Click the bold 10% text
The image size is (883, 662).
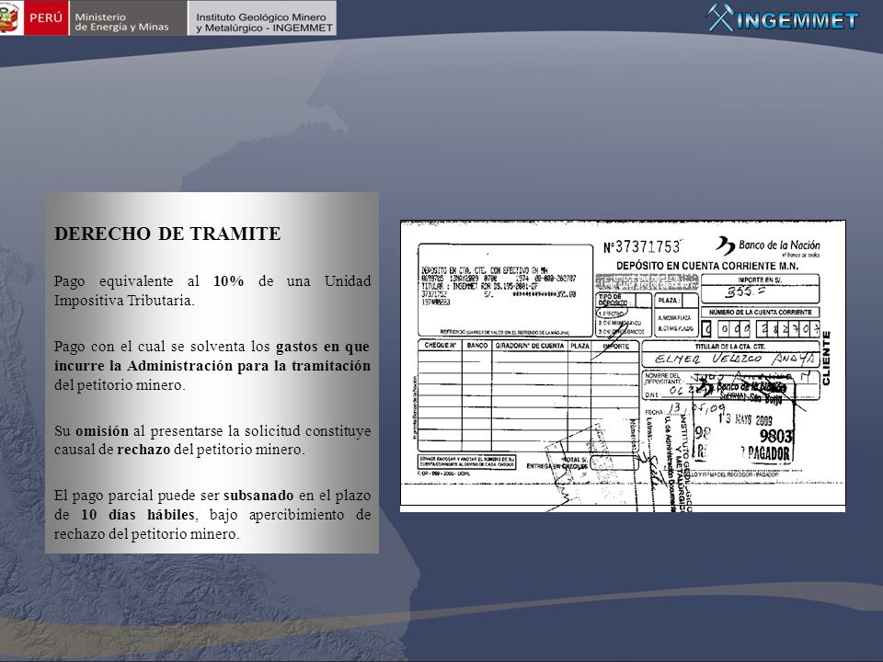coord(229,281)
